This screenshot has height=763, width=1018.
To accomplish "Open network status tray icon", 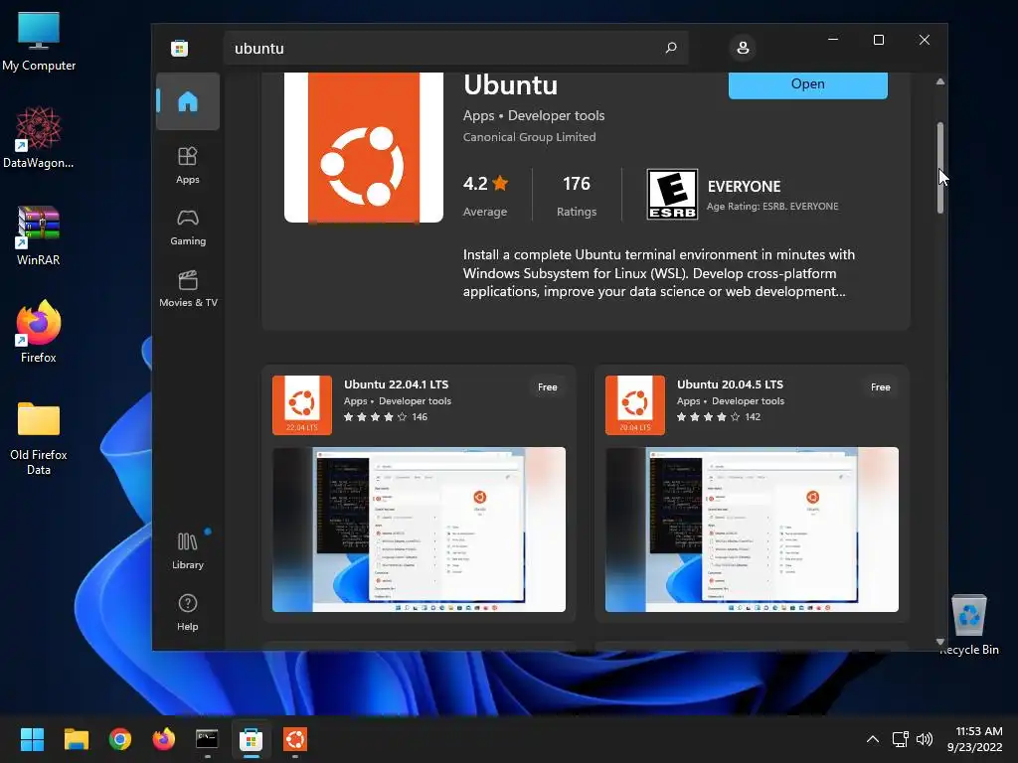I will tap(900, 739).
